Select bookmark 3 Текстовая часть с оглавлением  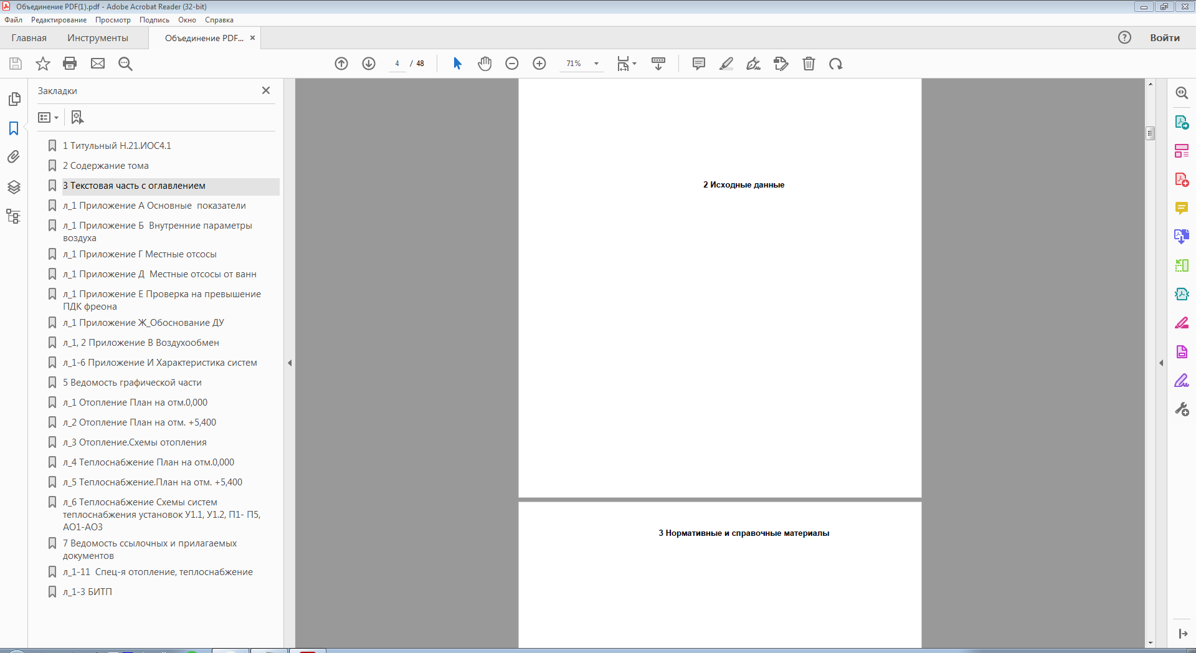tap(134, 186)
